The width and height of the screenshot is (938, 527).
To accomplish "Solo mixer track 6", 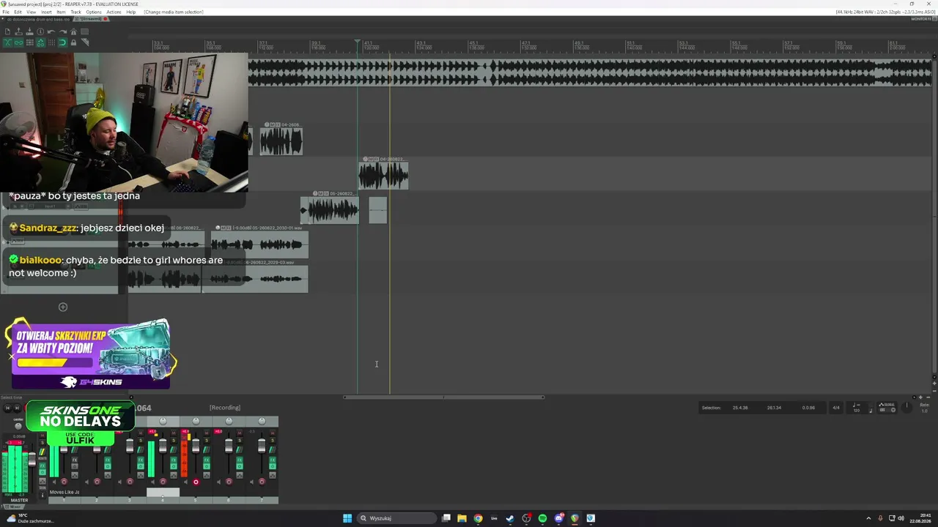I will pos(240,440).
